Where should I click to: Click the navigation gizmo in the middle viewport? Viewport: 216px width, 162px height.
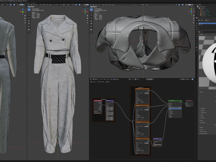85,12
